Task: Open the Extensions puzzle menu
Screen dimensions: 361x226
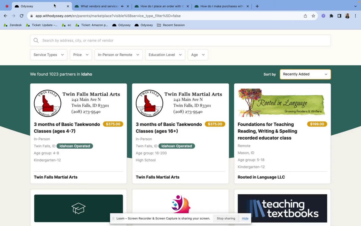Action: [331, 16]
